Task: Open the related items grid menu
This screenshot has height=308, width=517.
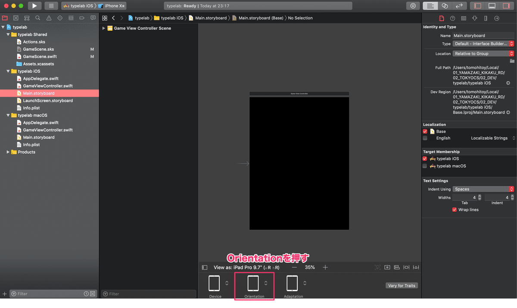Action: coord(105,18)
